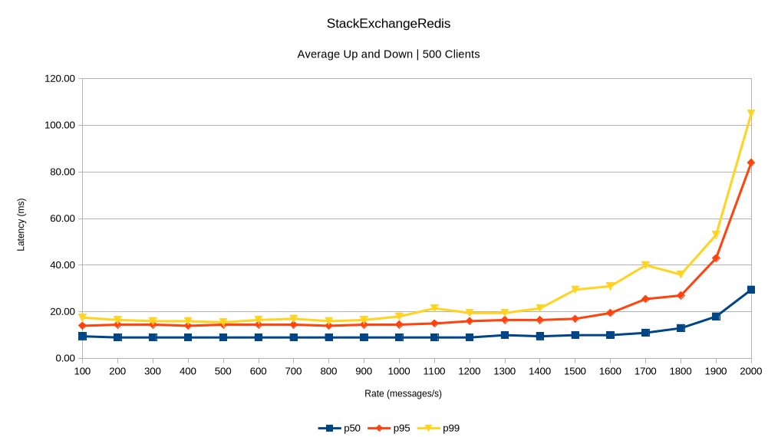Click the p99 marker at rate 1100
This screenshot has width=778, height=437.
click(434, 308)
